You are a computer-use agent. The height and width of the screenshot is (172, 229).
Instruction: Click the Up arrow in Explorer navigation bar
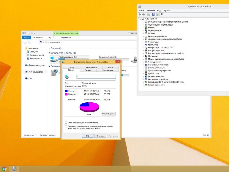point(37,42)
